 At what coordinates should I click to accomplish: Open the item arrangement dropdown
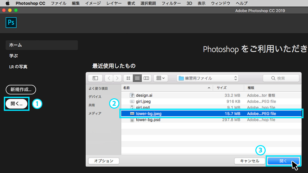click(x=160, y=78)
